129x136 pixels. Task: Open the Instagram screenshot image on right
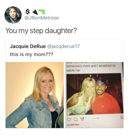pyautogui.click(x=94, y=95)
